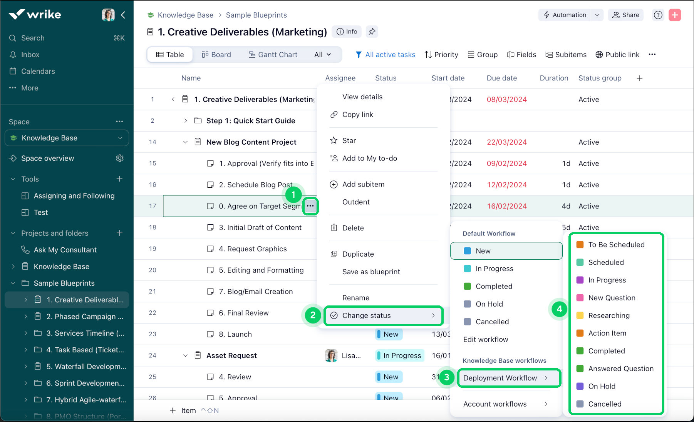
Task: Open Space overview settings gear
Action: point(120,158)
